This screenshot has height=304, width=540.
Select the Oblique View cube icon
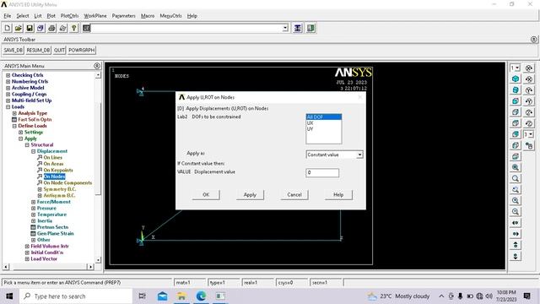tap(516, 90)
